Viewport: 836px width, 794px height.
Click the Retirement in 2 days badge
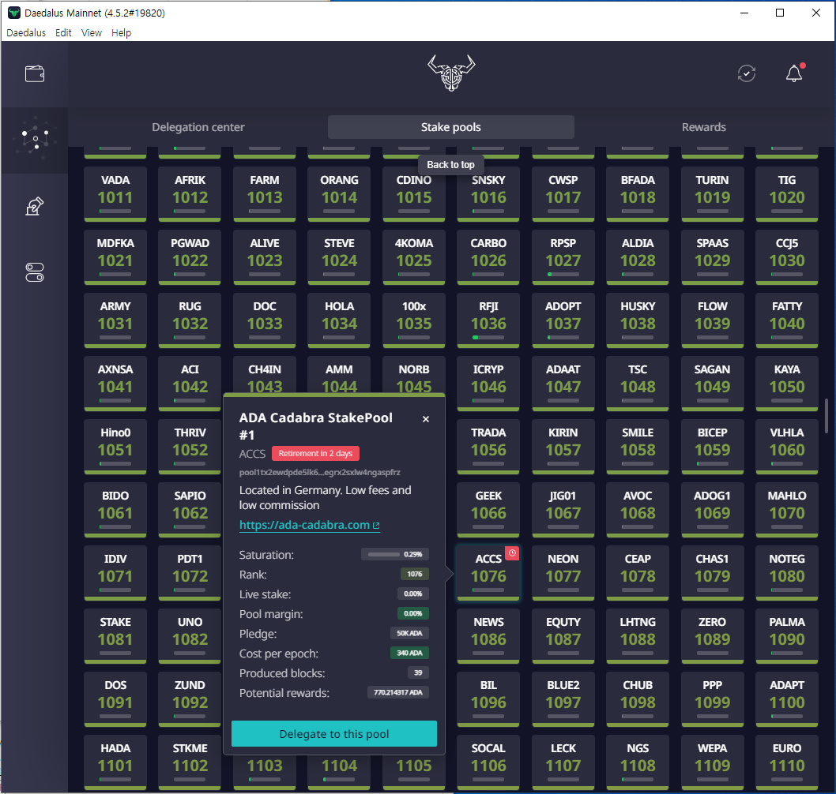click(x=315, y=453)
